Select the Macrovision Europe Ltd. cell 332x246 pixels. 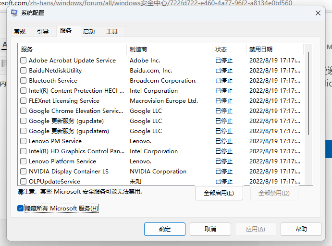(164, 101)
